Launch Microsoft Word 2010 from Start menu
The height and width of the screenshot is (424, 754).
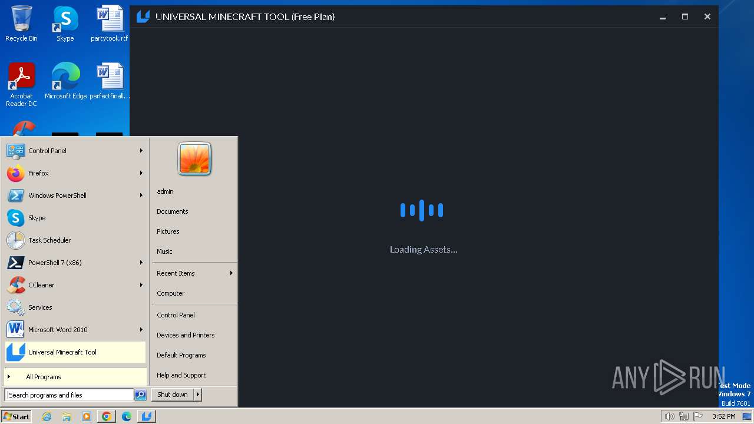coord(75,330)
